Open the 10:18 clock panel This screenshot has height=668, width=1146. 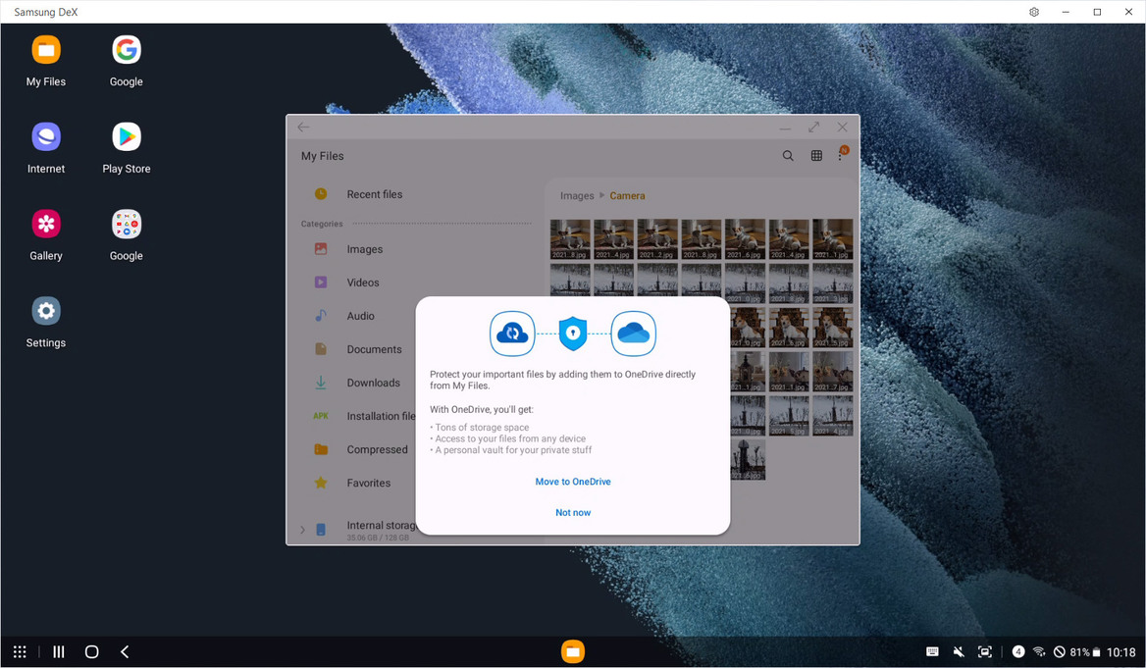(1121, 652)
